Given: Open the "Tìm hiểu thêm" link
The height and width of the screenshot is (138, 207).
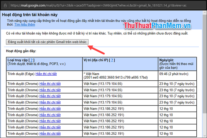Looking at the screenshot, I should click(25, 25).
